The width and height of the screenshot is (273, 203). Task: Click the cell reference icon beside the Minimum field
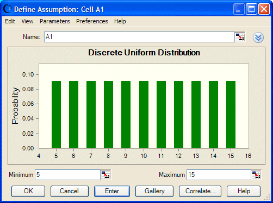point(106,175)
